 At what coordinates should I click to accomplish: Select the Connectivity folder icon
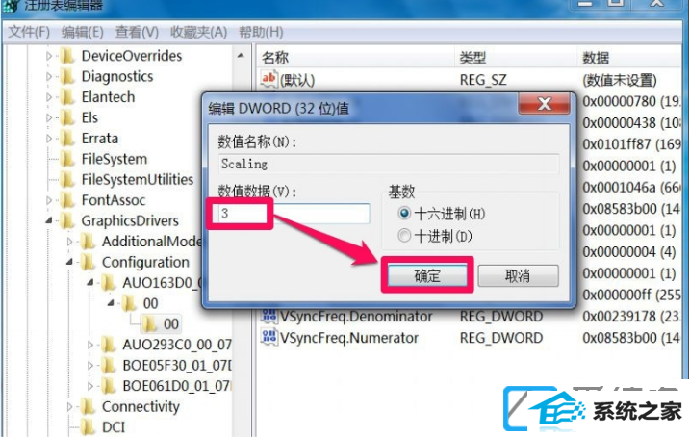tap(88, 406)
